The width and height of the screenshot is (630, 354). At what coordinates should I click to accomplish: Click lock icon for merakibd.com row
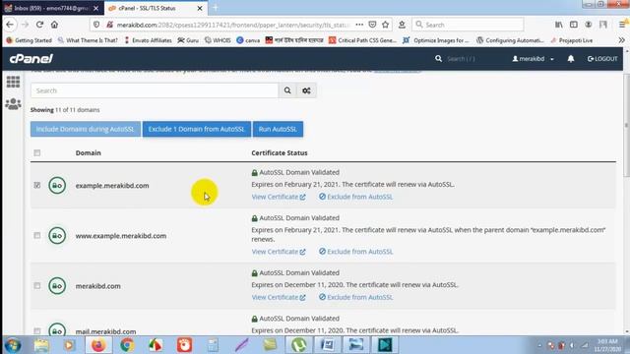point(57,286)
